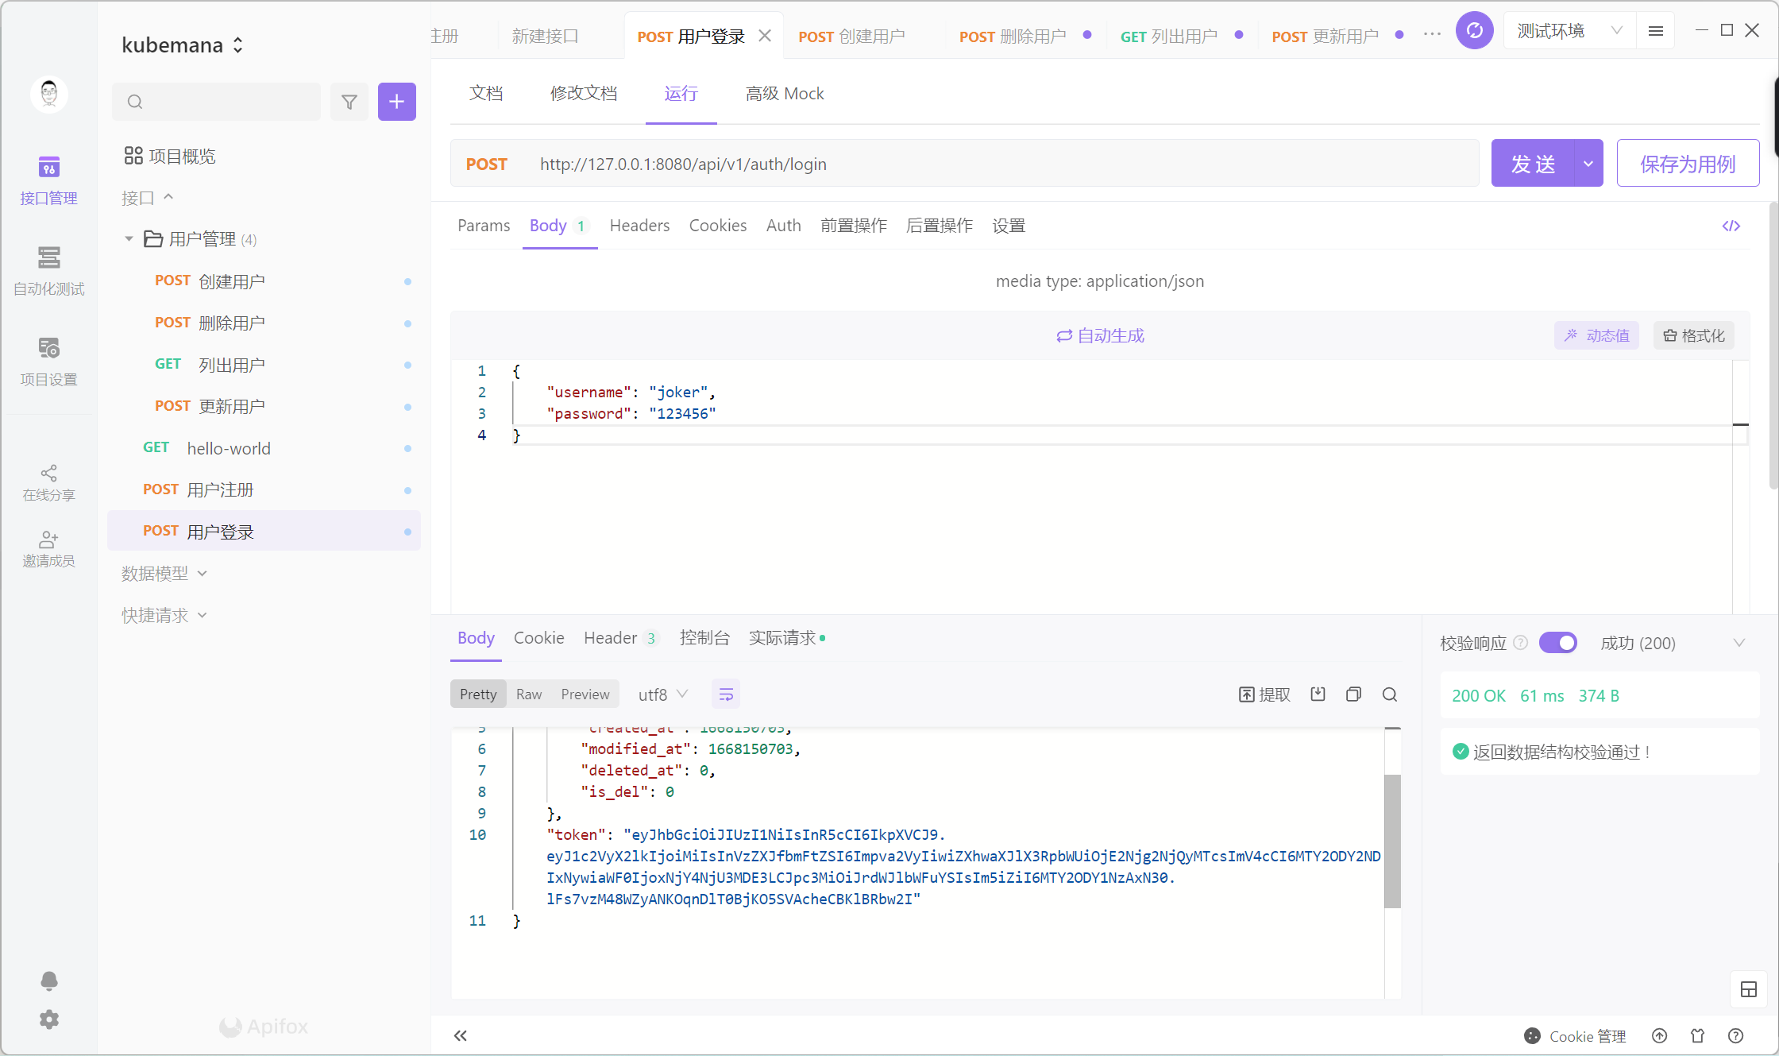Click the 发送 send button
The image size is (1779, 1056).
(x=1533, y=164)
